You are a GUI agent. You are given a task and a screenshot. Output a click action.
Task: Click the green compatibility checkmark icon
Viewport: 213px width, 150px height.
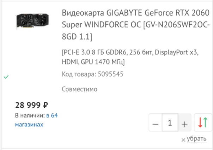click(x=6, y=76)
